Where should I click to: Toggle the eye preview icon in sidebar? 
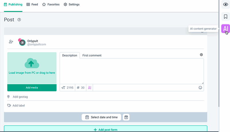[x=225, y=5]
